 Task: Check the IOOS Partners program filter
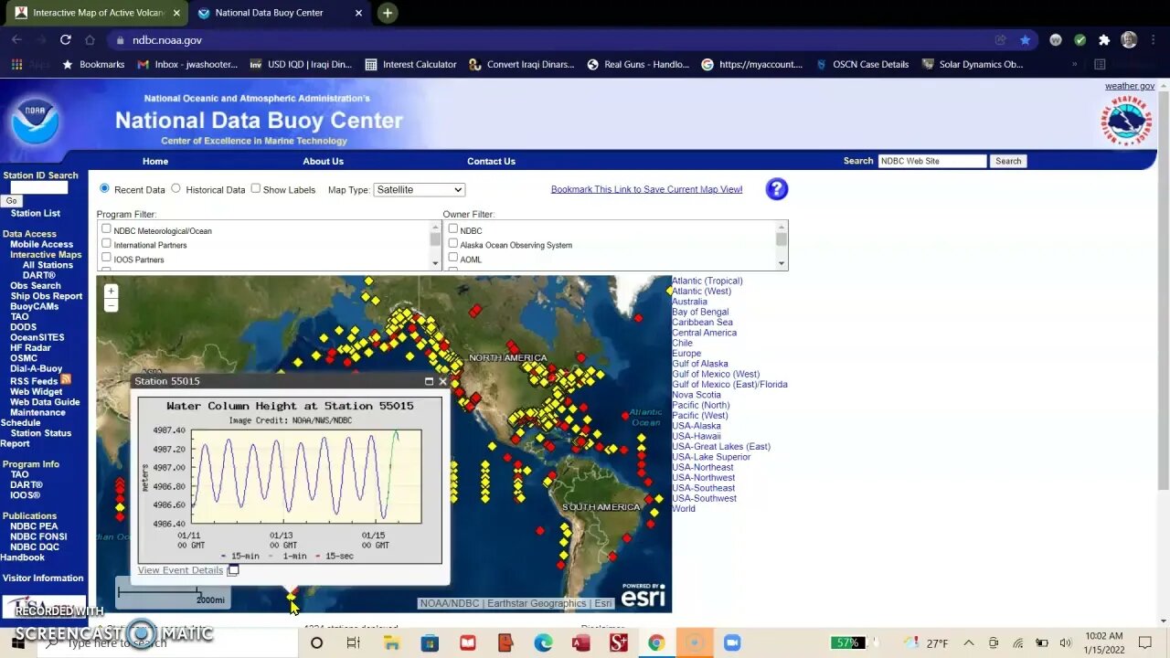click(x=106, y=259)
